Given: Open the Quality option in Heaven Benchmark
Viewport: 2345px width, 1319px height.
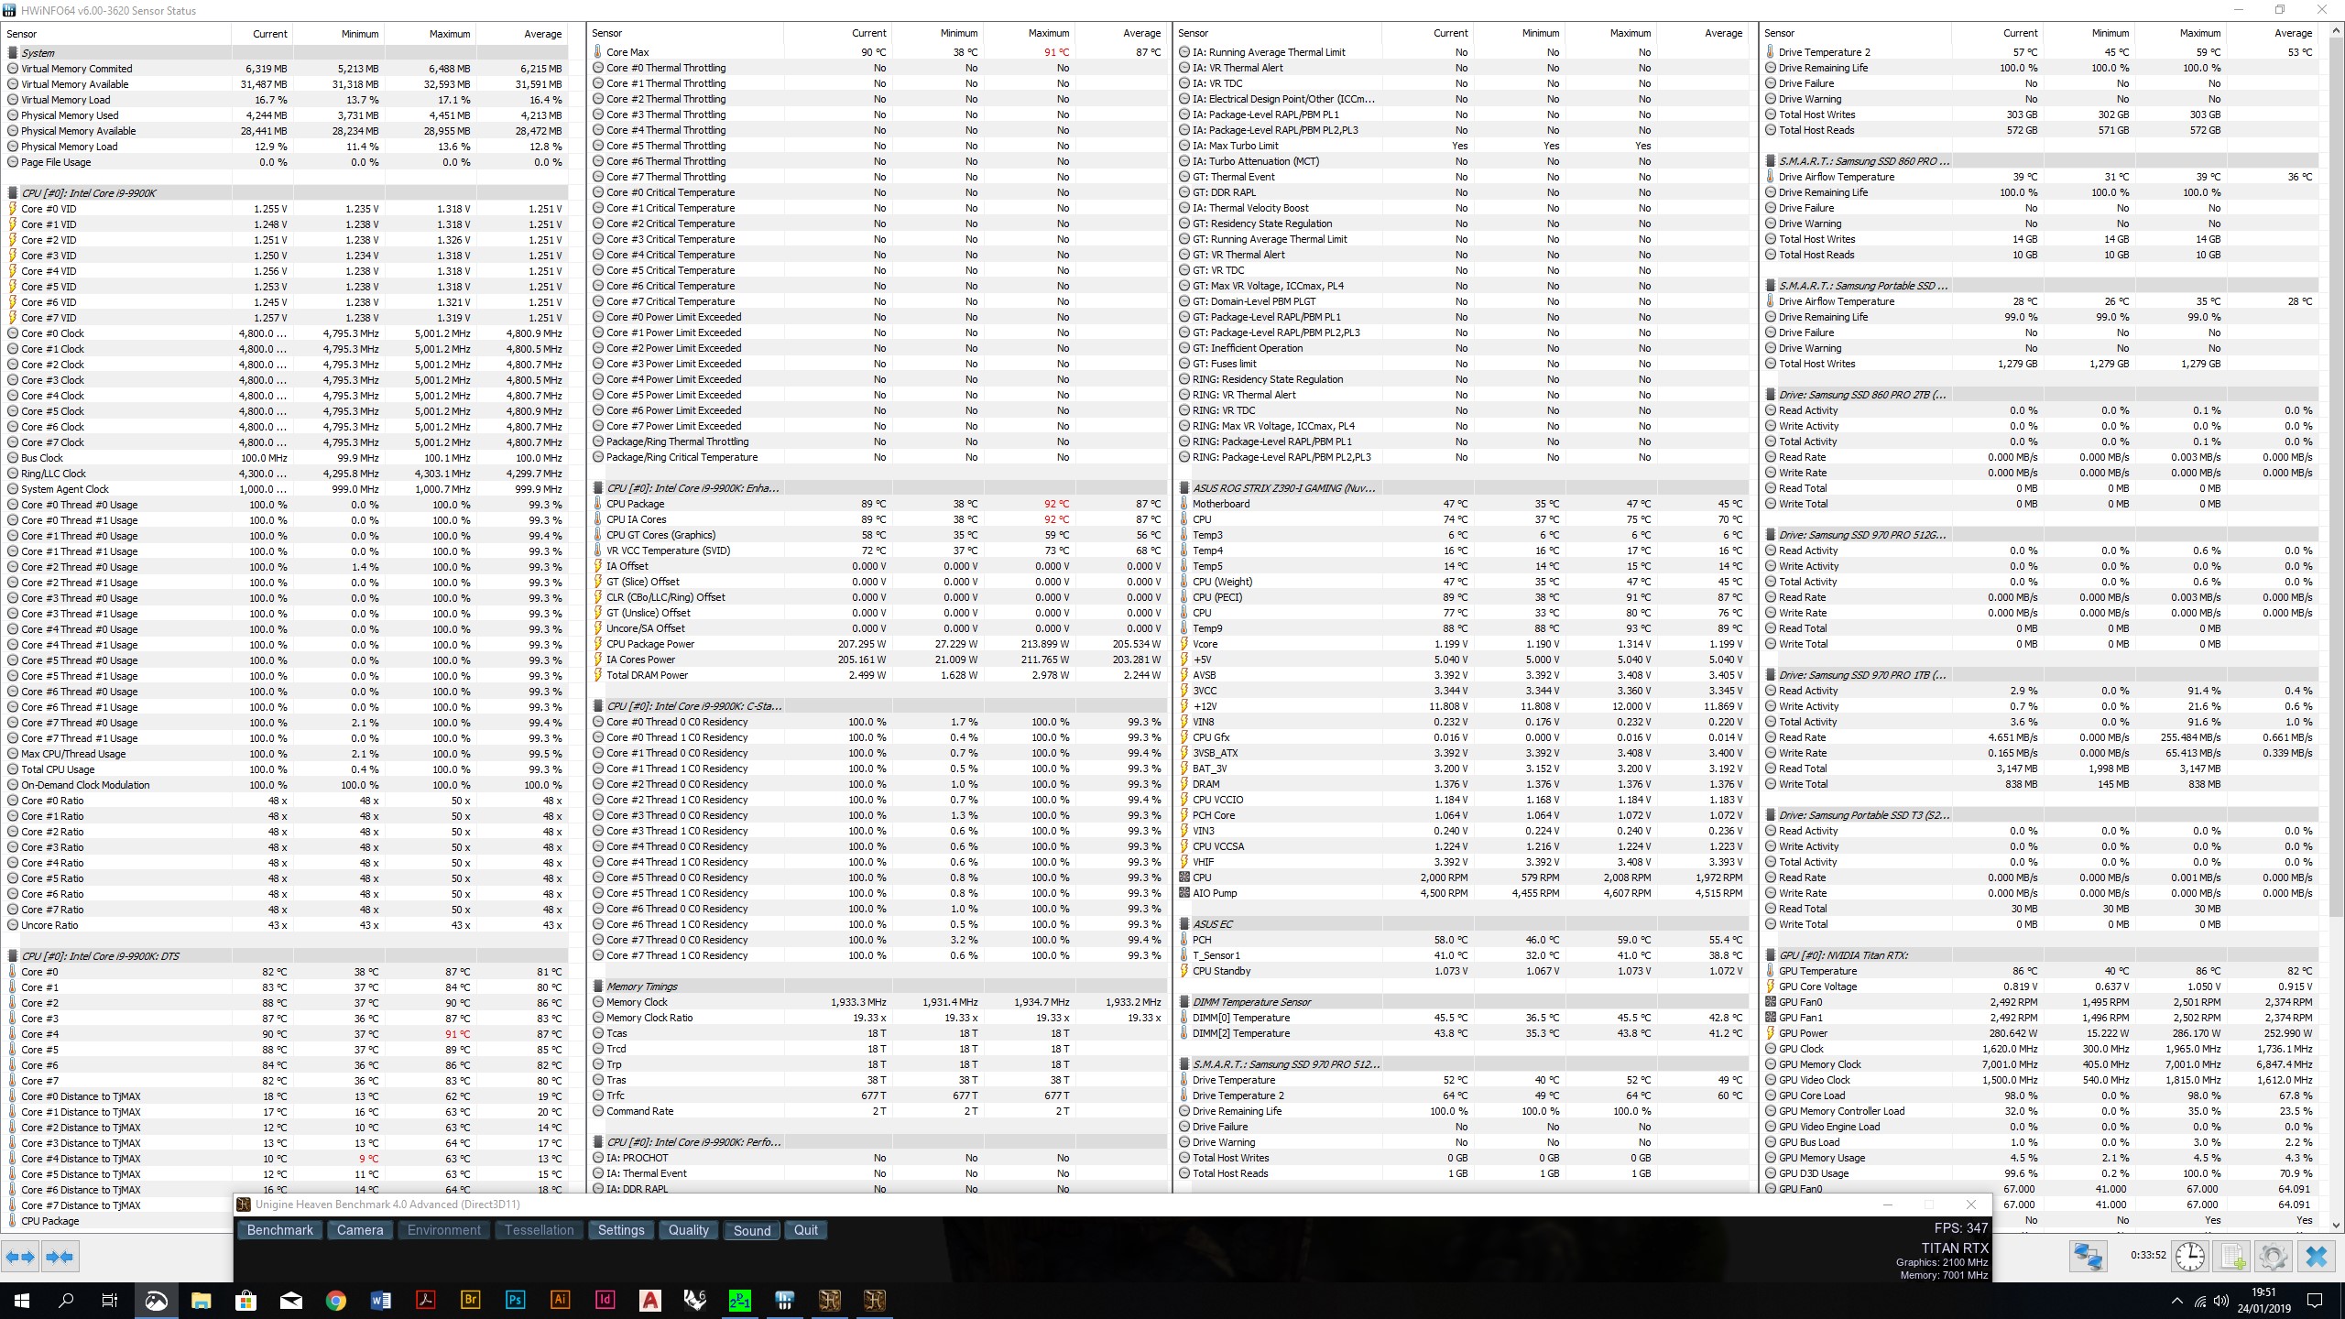Looking at the screenshot, I should point(688,1230).
